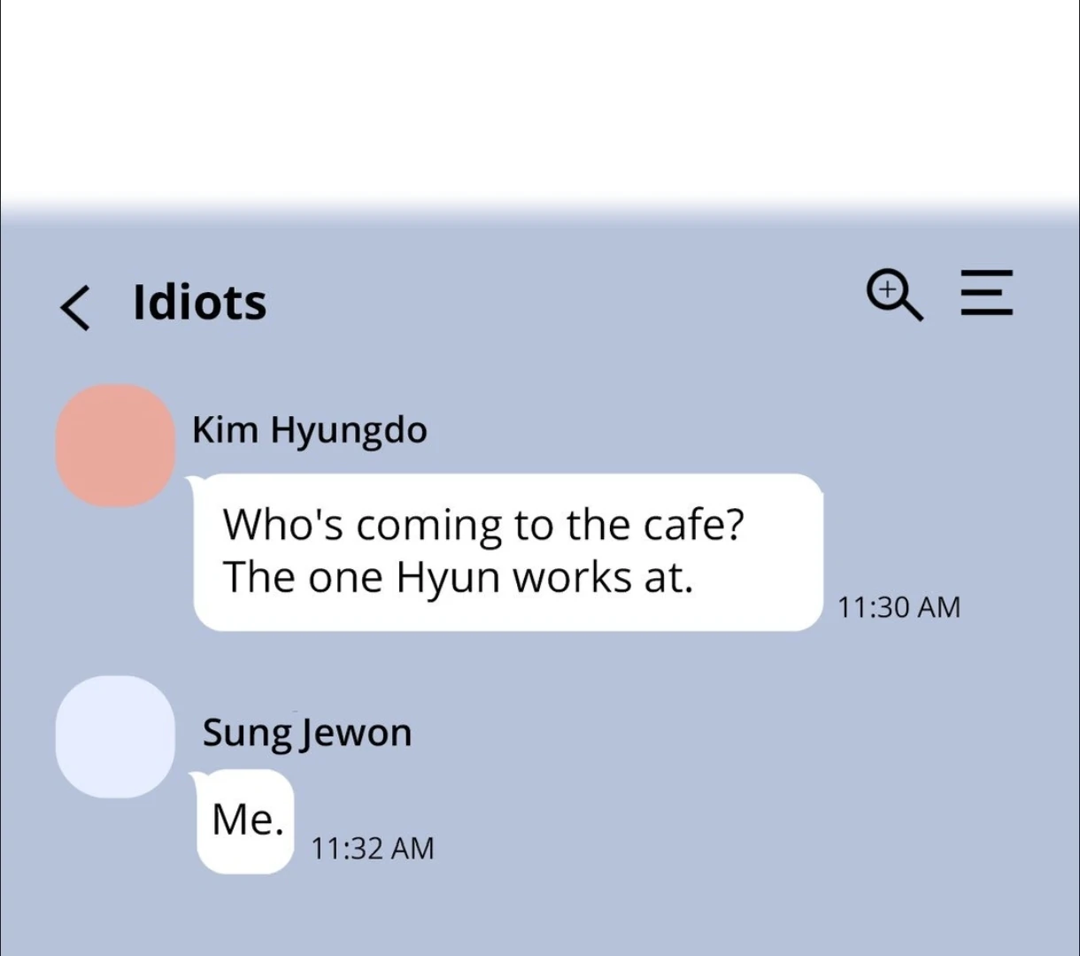Click the sender name Sung Jewon
This screenshot has height=956, width=1080.
pyautogui.click(x=306, y=733)
